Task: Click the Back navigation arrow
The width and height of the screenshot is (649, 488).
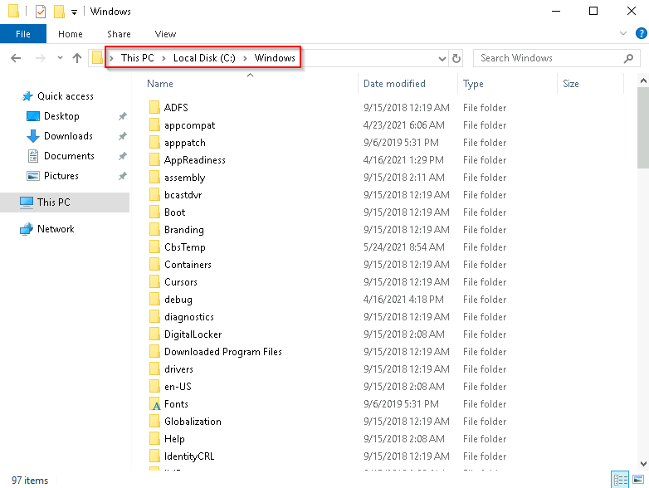Action: 16,58
